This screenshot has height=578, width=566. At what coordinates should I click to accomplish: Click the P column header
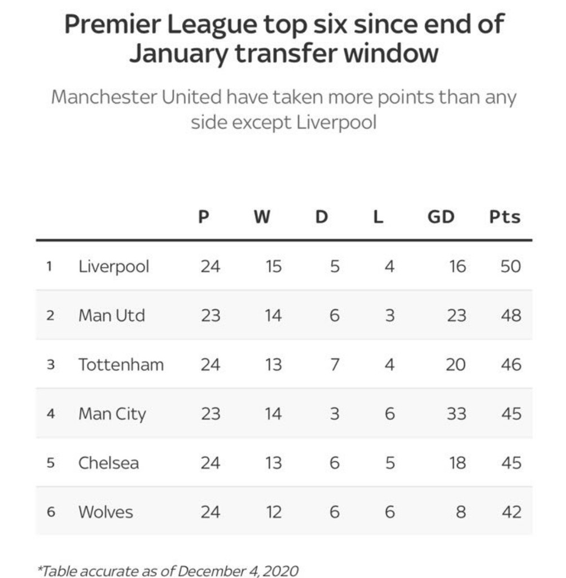(x=204, y=217)
